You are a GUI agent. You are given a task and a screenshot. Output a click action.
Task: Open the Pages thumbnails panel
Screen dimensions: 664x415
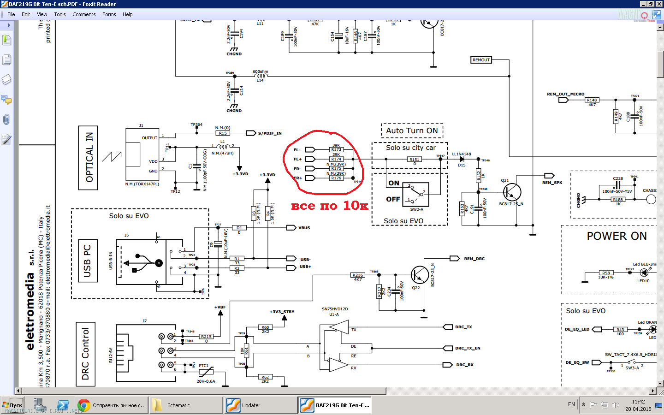tap(6, 60)
